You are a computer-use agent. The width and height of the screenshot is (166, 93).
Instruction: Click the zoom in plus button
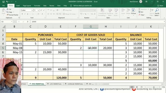point(160,87)
